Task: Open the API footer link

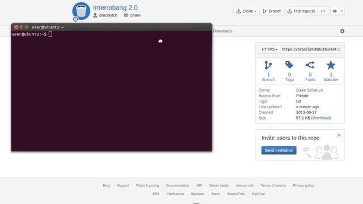Action: 199,185
